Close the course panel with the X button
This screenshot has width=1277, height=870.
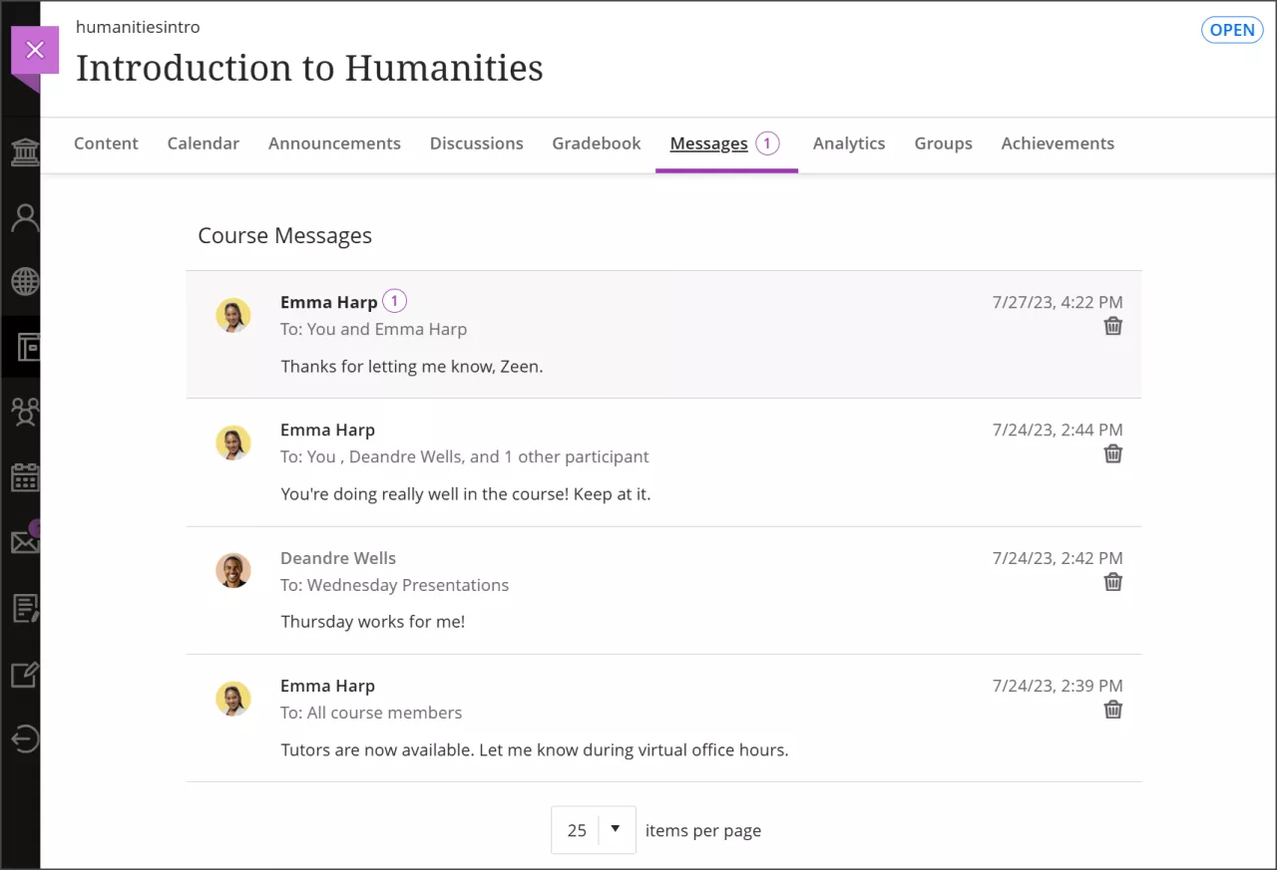[x=35, y=50]
